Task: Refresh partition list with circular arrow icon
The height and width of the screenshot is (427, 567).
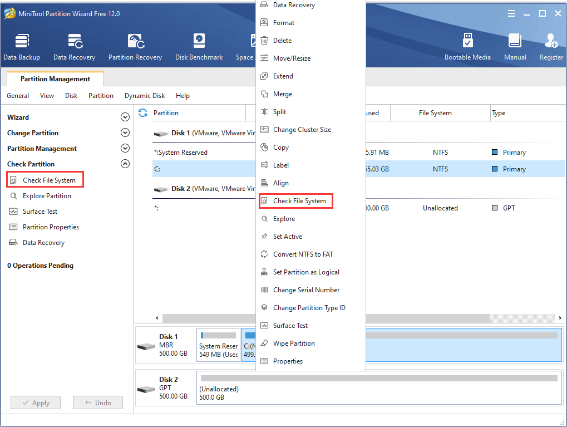Action: [x=143, y=113]
